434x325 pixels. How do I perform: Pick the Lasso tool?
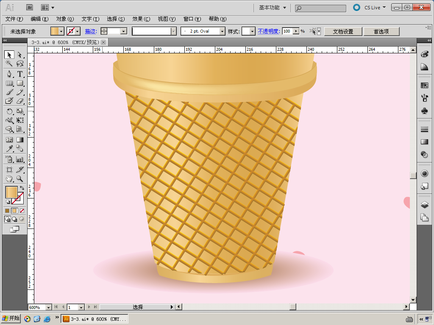click(19, 63)
